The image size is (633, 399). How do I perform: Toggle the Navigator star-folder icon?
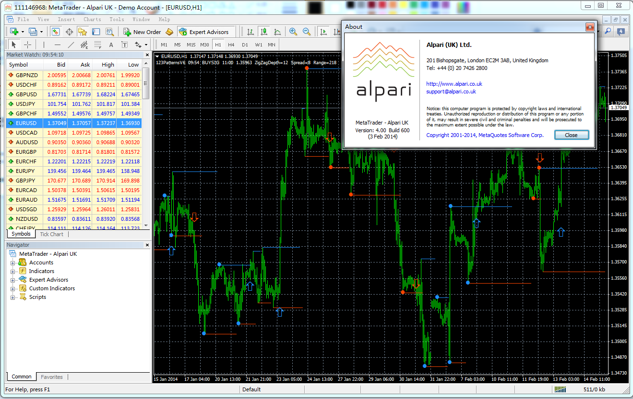point(83,32)
